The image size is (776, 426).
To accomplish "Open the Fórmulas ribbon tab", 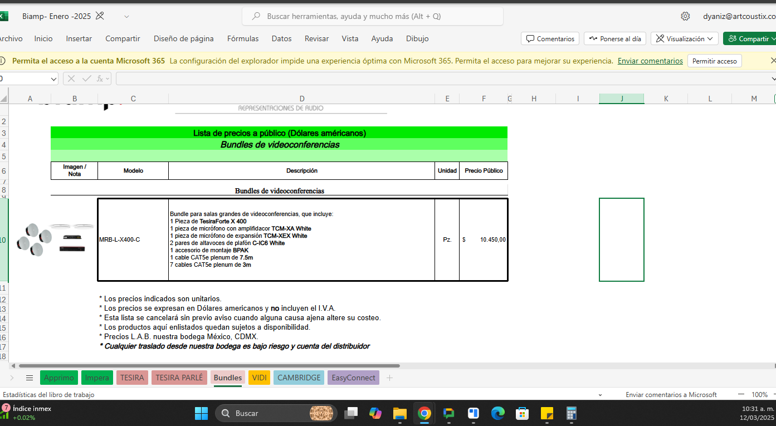I will click(x=243, y=38).
